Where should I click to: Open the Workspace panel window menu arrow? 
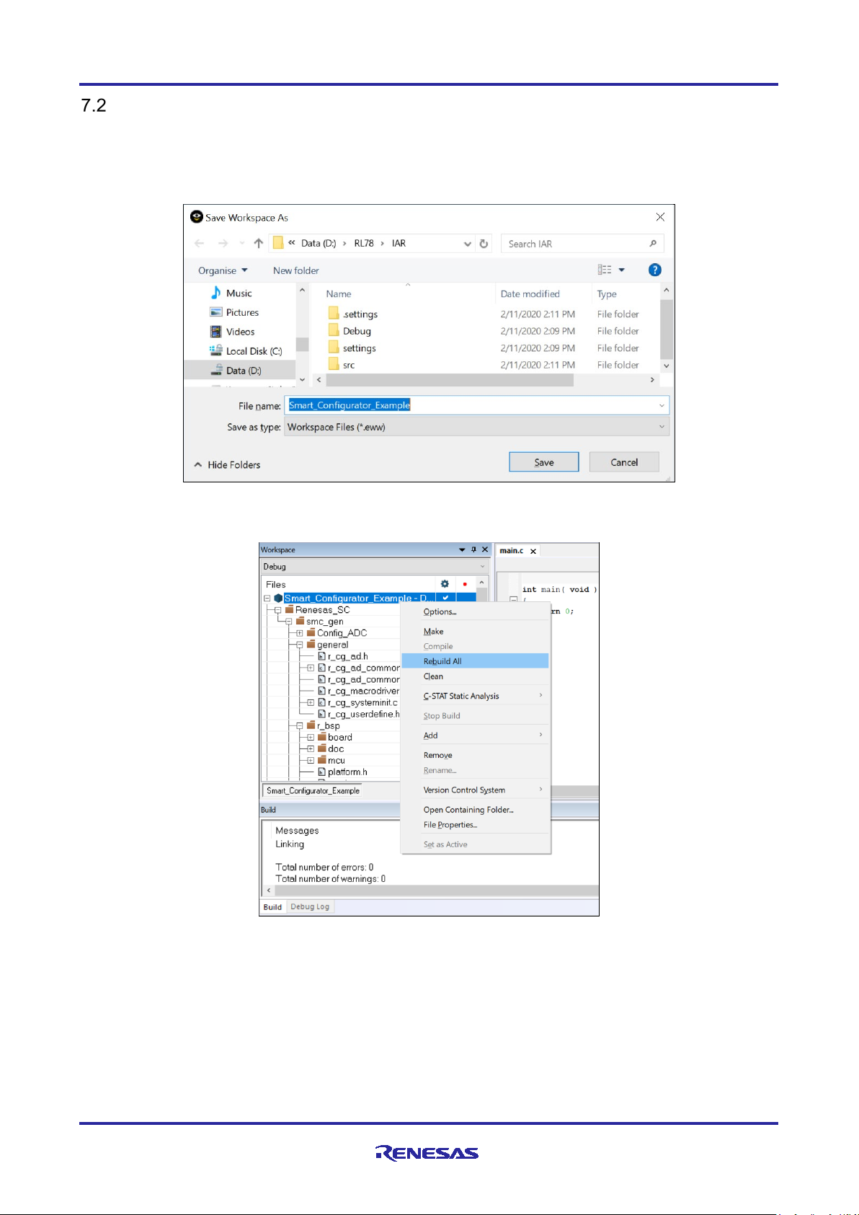coord(462,549)
